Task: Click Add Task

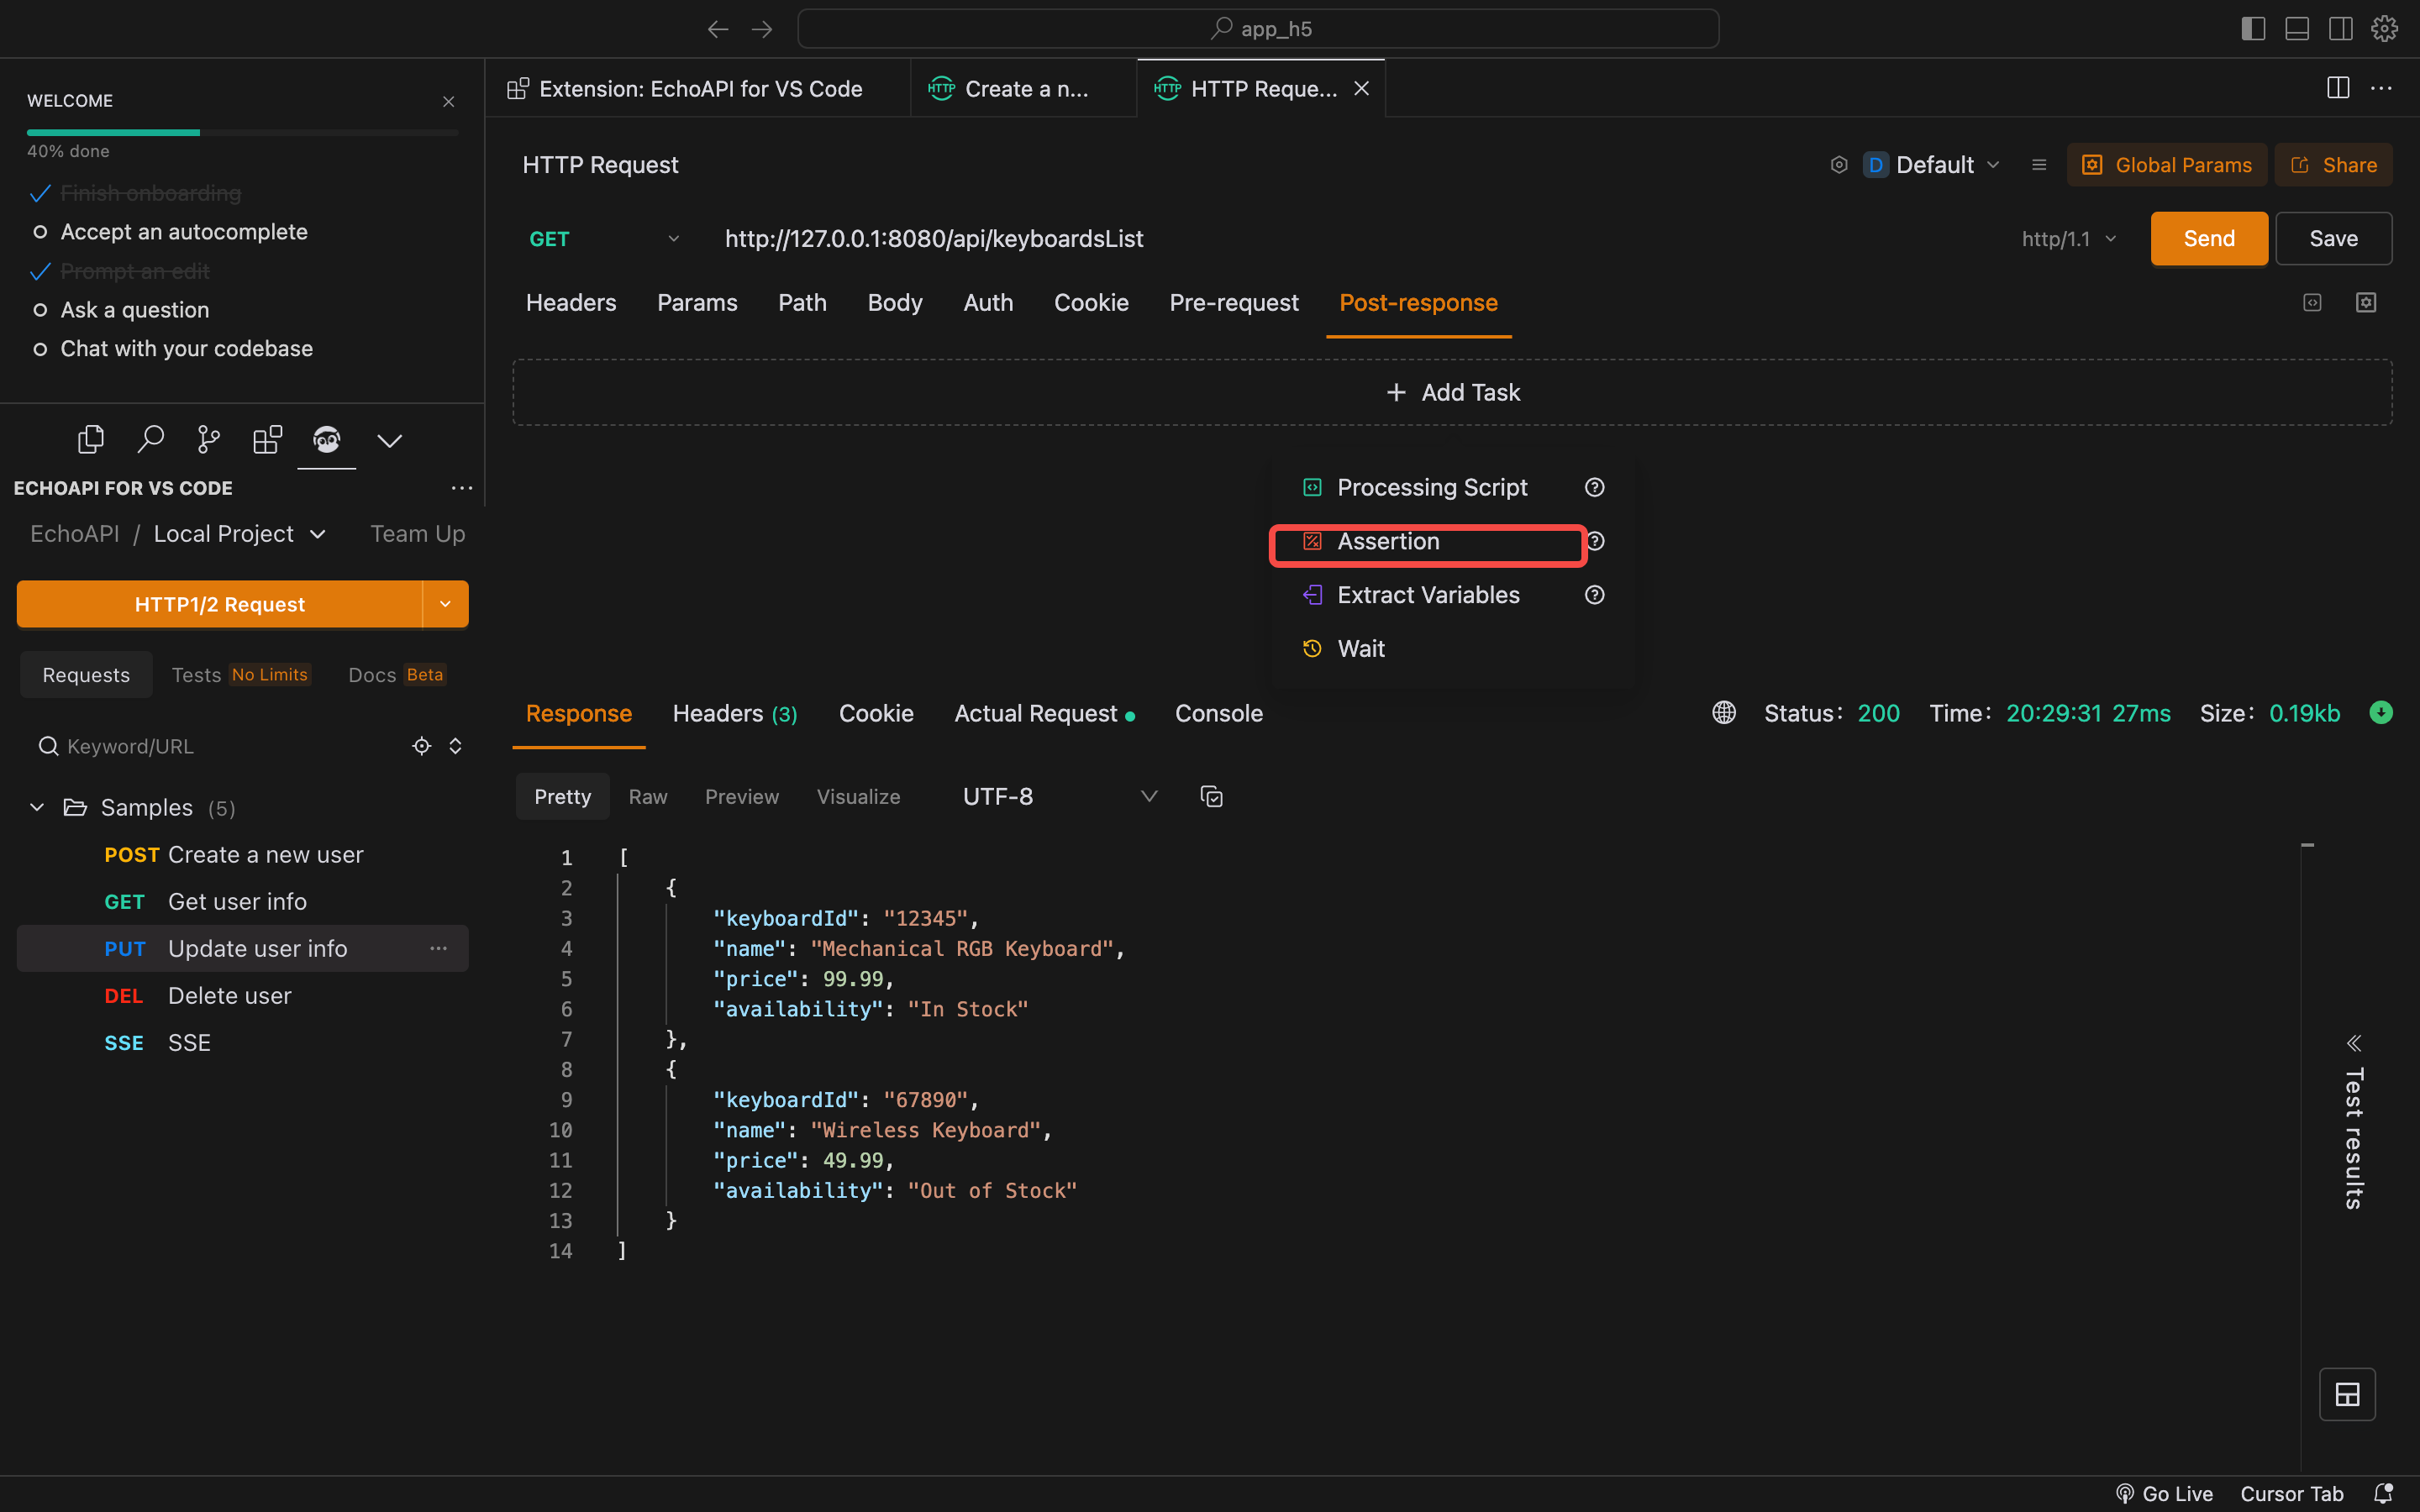Action: [1452, 392]
